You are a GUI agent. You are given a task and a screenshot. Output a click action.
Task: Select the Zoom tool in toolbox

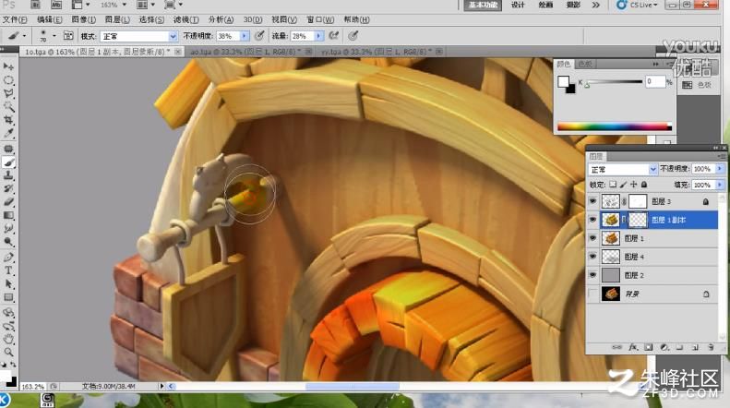(x=8, y=352)
